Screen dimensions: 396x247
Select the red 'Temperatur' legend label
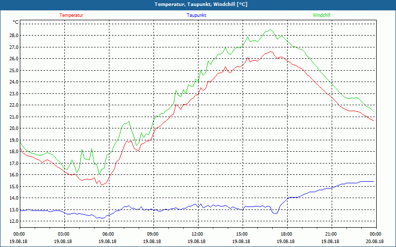point(71,15)
